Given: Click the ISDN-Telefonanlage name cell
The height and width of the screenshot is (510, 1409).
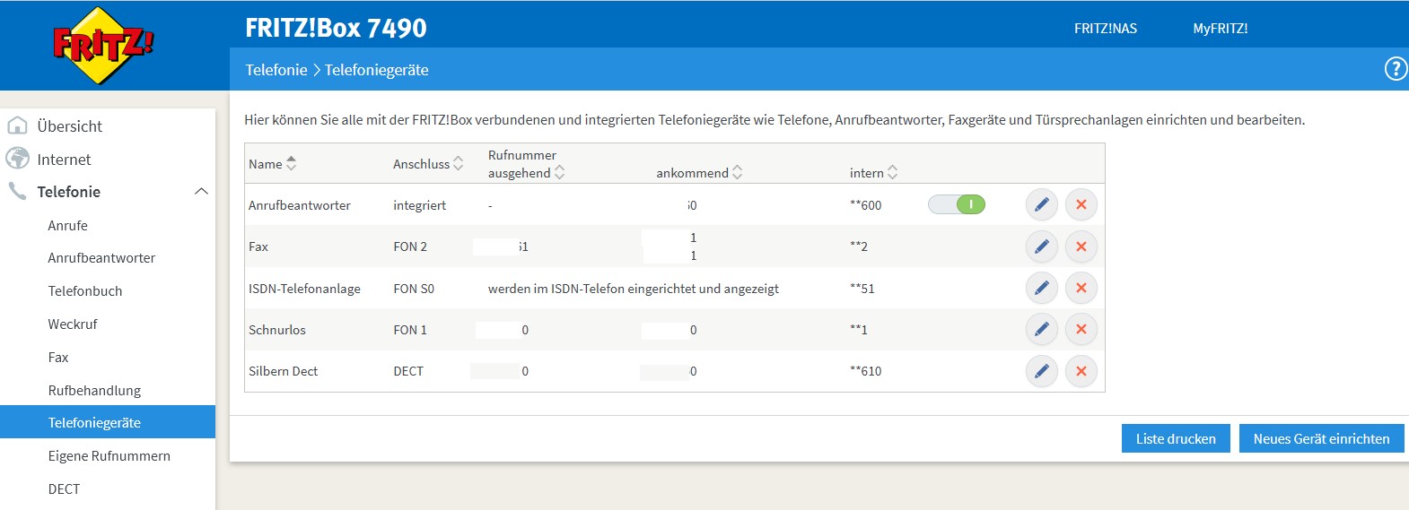Looking at the screenshot, I should tap(304, 289).
